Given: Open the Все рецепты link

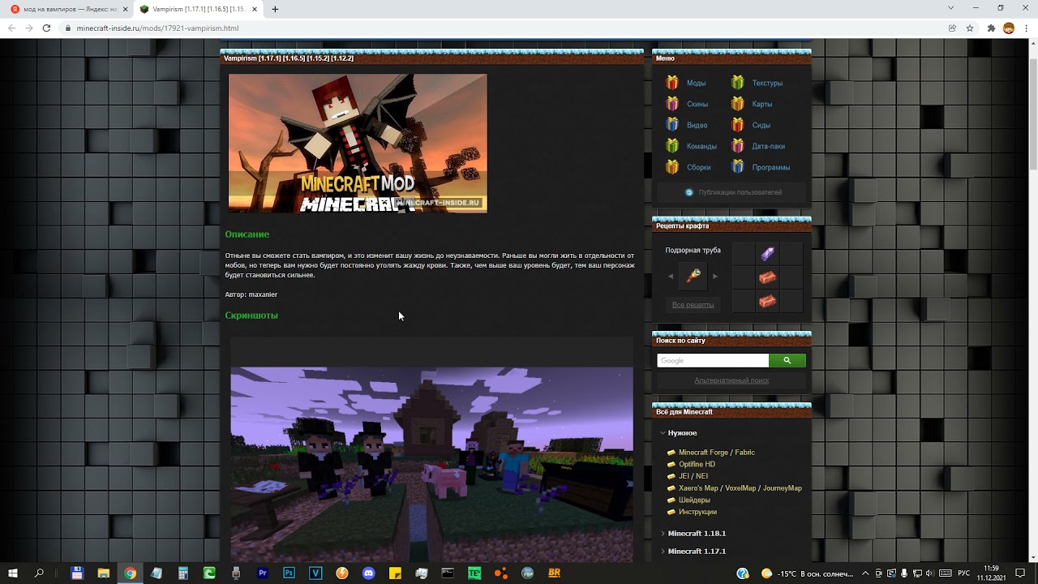Looking at the screenshot, I should point(693,304).
